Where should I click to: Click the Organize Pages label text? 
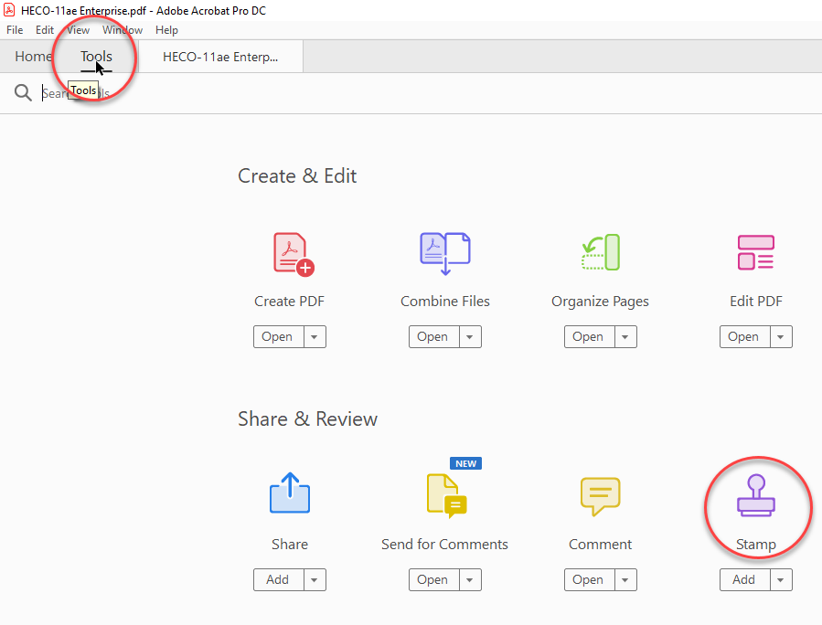(600, 302)
